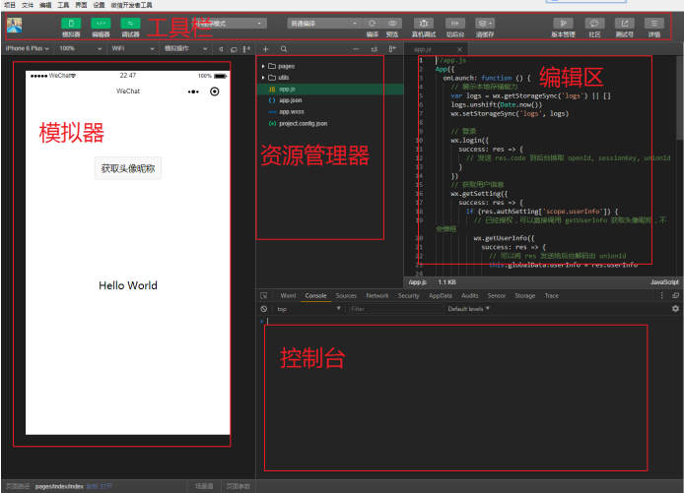Open the 小程序模式 mode dropdown
Viewport: 684px width, 493px height.
pos(229,24)
